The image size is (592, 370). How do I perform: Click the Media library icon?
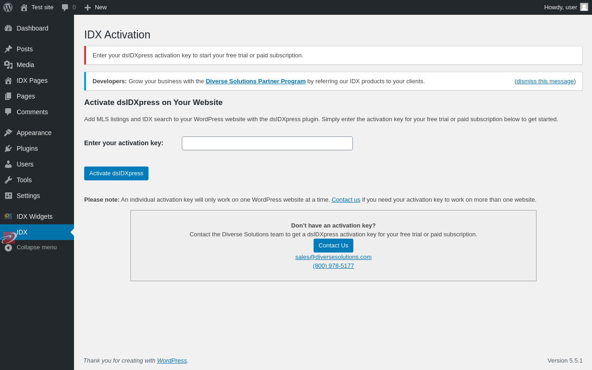tap(8, 65)
